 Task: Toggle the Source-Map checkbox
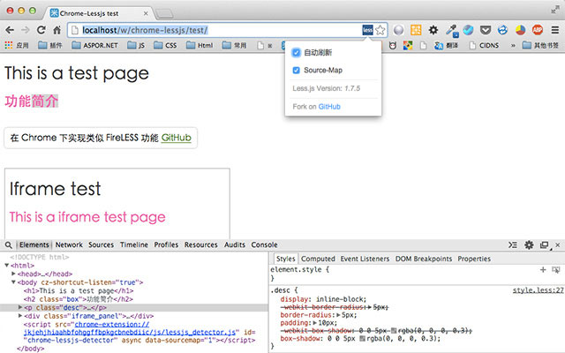[x=296, y=71]
